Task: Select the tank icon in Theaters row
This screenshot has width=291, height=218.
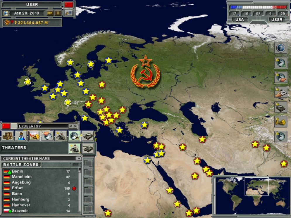Action: [88, 148]
